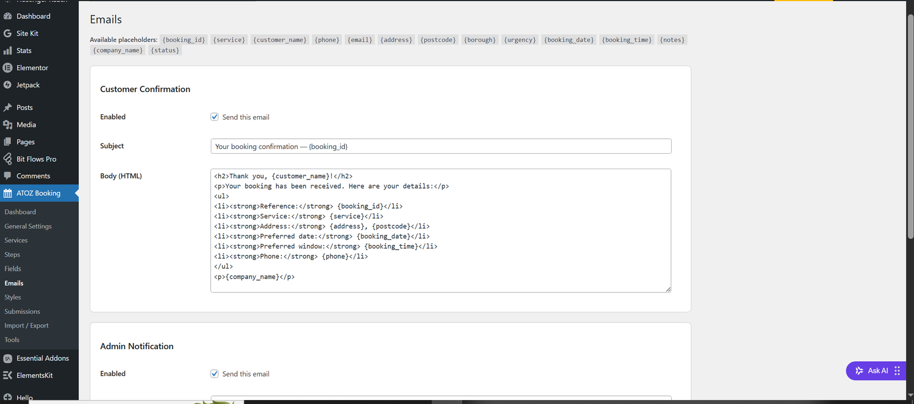This screenshot has width=914, height=404.
Task: Open the Elementor menu
Action: coord(32,67)
